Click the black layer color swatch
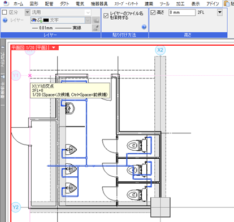 46,20
